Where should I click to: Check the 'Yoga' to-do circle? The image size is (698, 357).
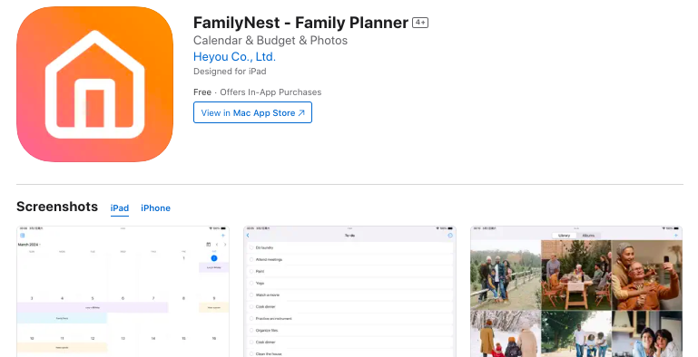pyautogui.click(x=251, y=284)
